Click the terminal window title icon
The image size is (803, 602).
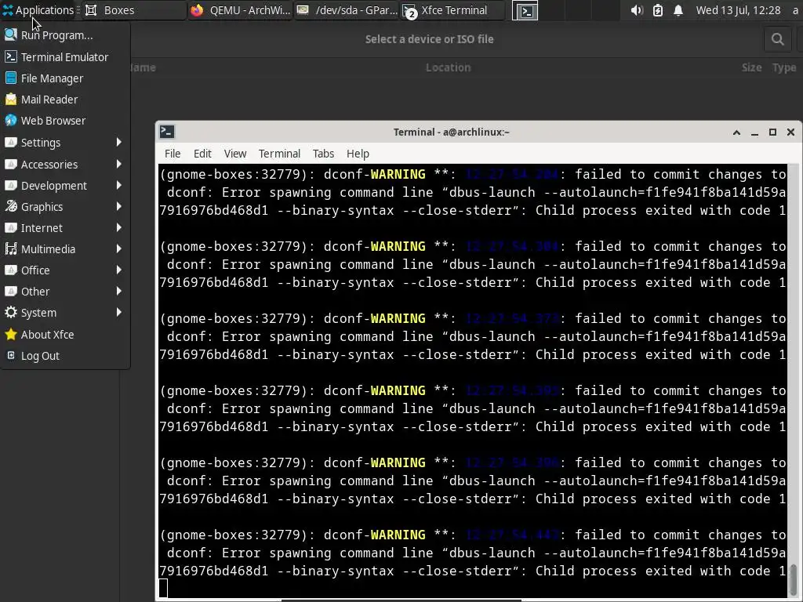coord(167,132)
